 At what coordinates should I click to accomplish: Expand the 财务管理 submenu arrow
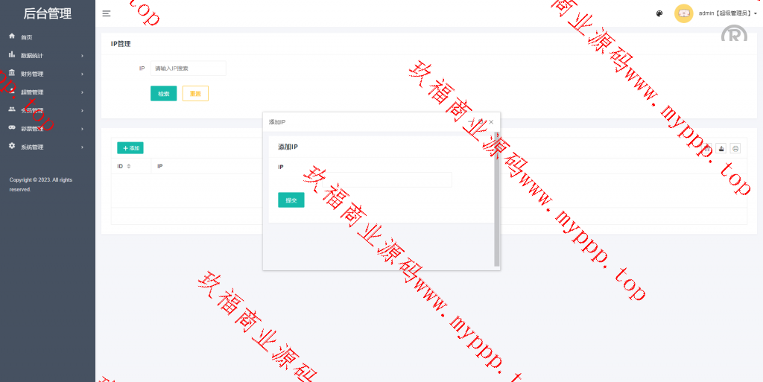(x=82, y=74)
